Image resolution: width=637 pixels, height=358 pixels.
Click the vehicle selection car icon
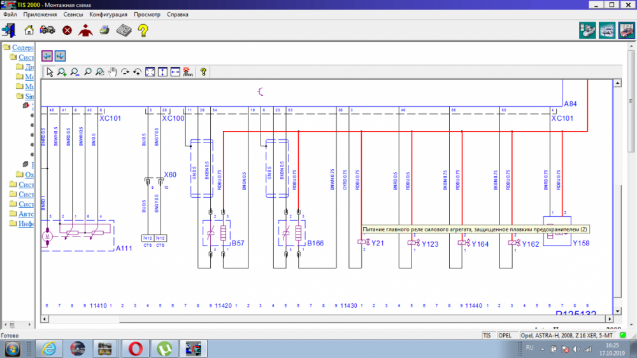pos(48,30)
